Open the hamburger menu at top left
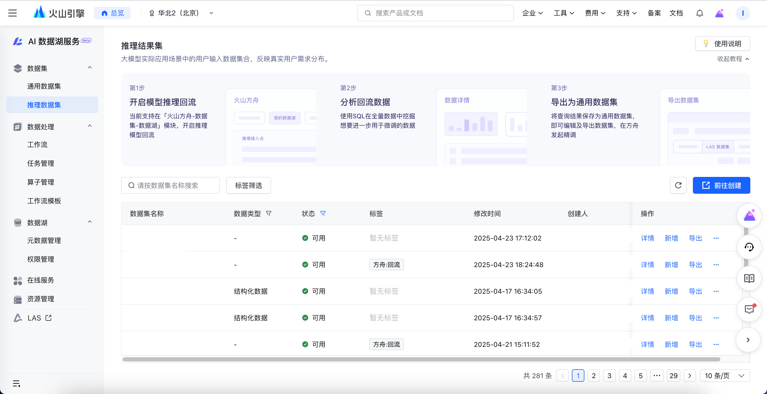Viewport: 767px width, 394px height. pos(13,13)
